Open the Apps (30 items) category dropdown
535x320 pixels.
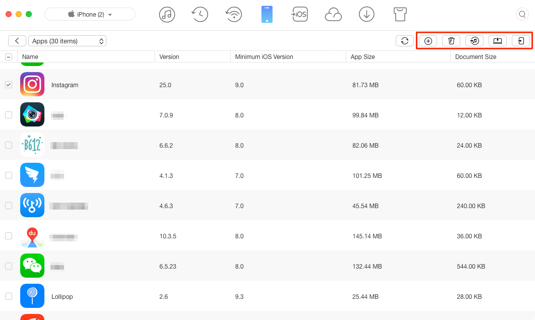tap(67, 41)
